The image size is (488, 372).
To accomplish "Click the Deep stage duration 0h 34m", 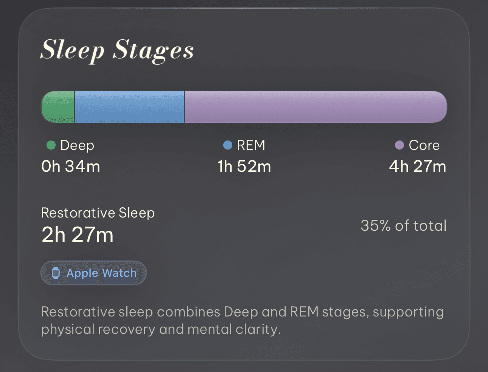I will [x=70, y=166].
